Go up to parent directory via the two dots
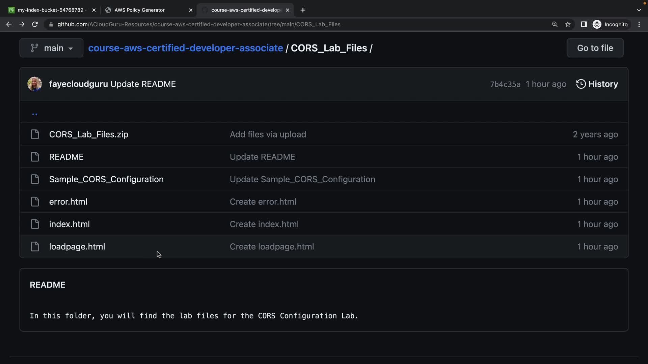648x364 pixels. (x=34, y=114)
